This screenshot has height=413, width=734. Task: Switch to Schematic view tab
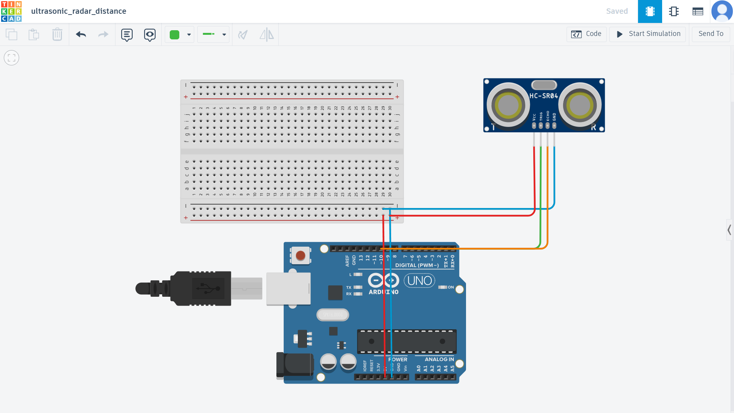674,11
